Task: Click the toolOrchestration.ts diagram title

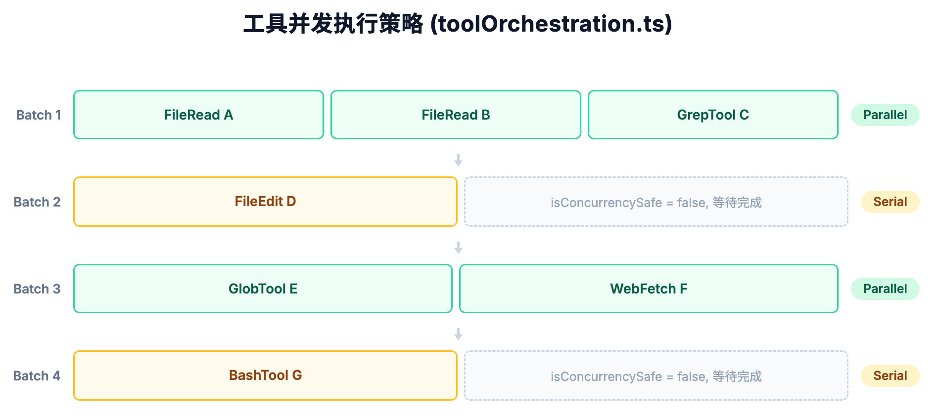Action: pyautogui.click(x=458, y=24)
